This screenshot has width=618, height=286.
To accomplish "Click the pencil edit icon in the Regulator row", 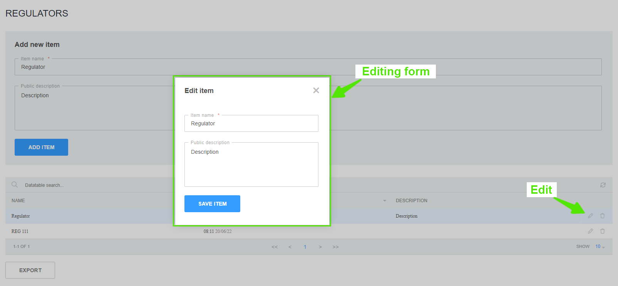I will pos(590,216).
